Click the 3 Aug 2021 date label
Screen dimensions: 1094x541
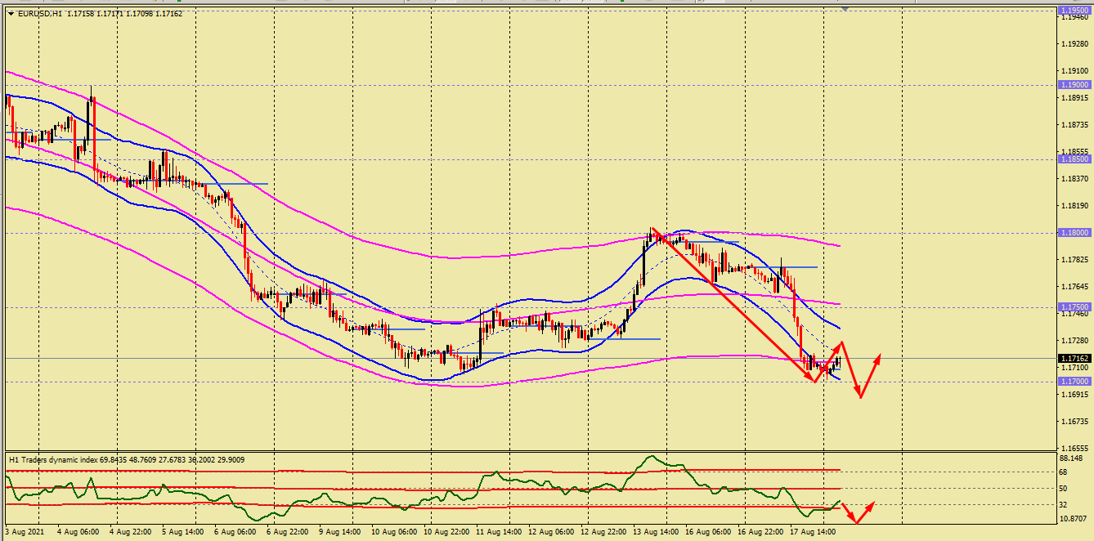(25, 531)
